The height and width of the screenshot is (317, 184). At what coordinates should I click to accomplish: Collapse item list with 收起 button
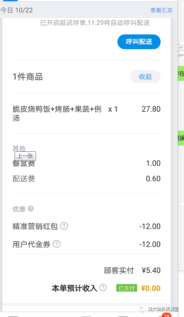(145, 77)
